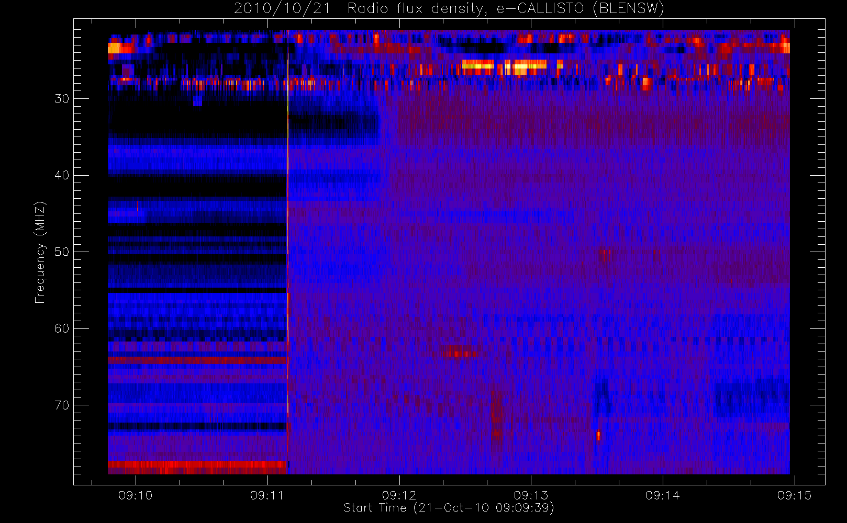Click the 'Frequency (MHZ)' axis label
The height and width of the screenshot is (523, 847).
[40, 253]
